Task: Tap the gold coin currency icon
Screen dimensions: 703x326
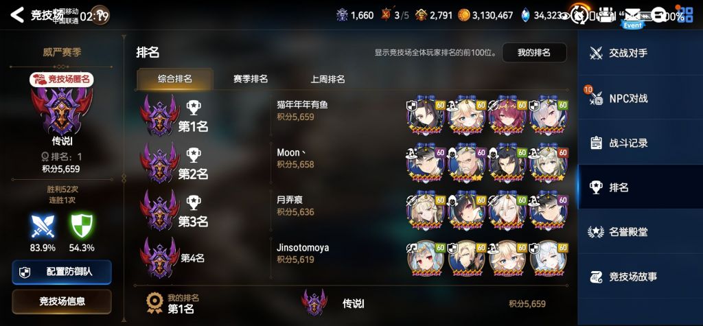Action: pyautogui.click(x=463, y=15)
